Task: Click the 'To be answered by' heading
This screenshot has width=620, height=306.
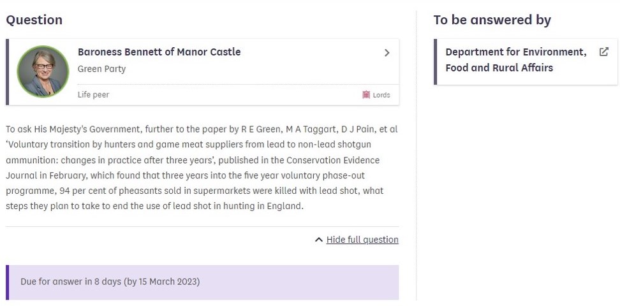Action: coord(492,20)
